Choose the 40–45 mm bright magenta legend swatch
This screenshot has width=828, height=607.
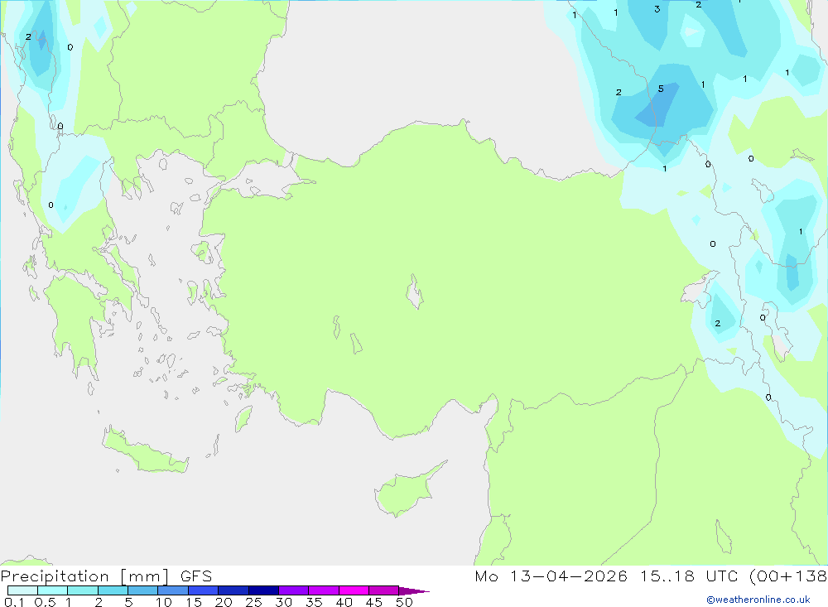point(354,590)
